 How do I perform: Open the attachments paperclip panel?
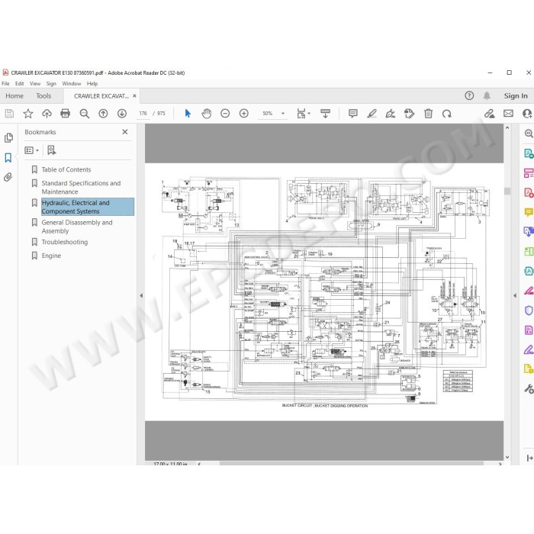8,177
